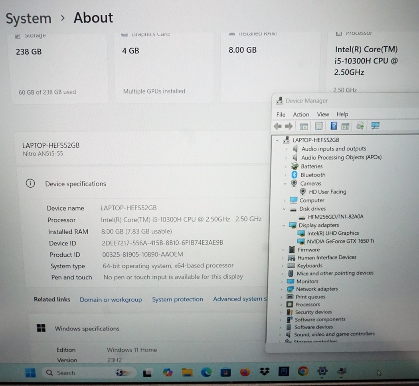Open the System protection link

(x=178, y=299)
